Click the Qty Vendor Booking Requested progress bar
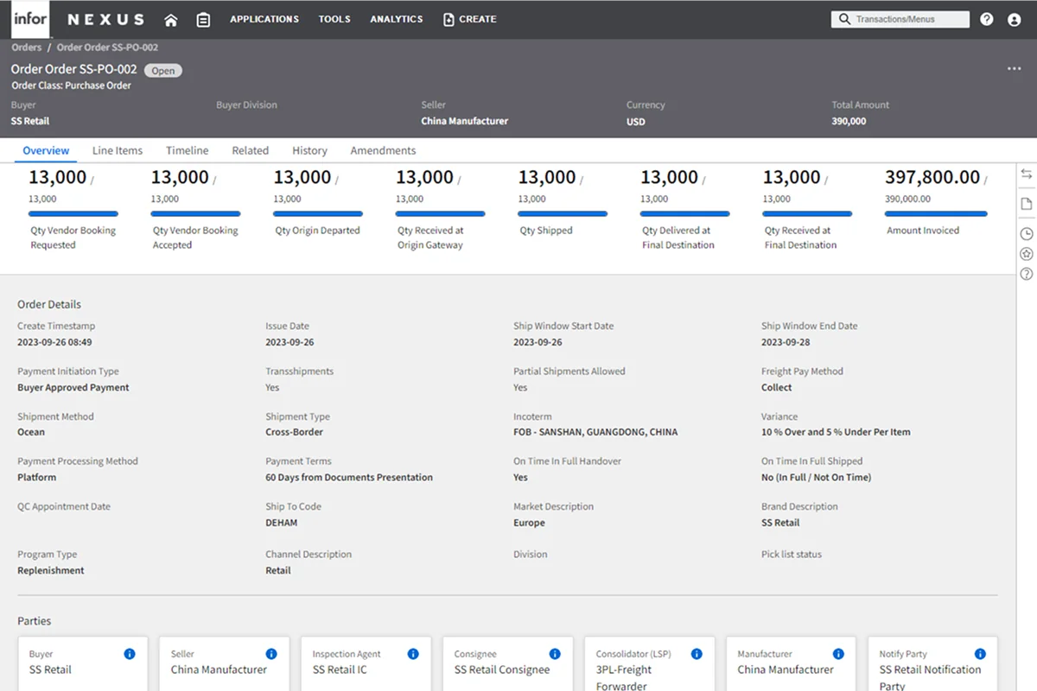This screenshot has height=691, width=1037. [73, 214]
